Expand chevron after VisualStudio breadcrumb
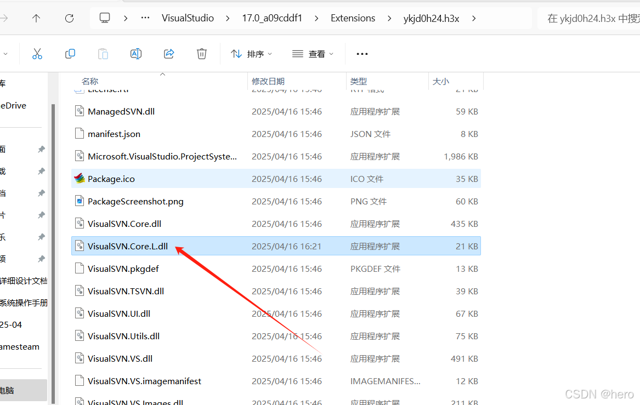 (228, 18)
